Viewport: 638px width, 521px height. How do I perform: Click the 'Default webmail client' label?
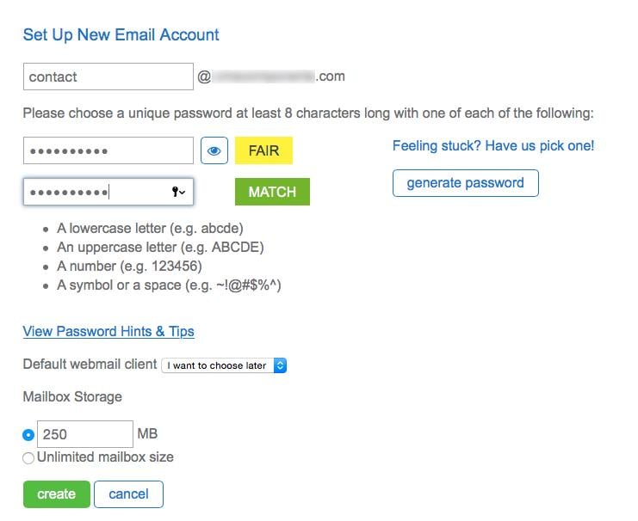click(90, 365)
